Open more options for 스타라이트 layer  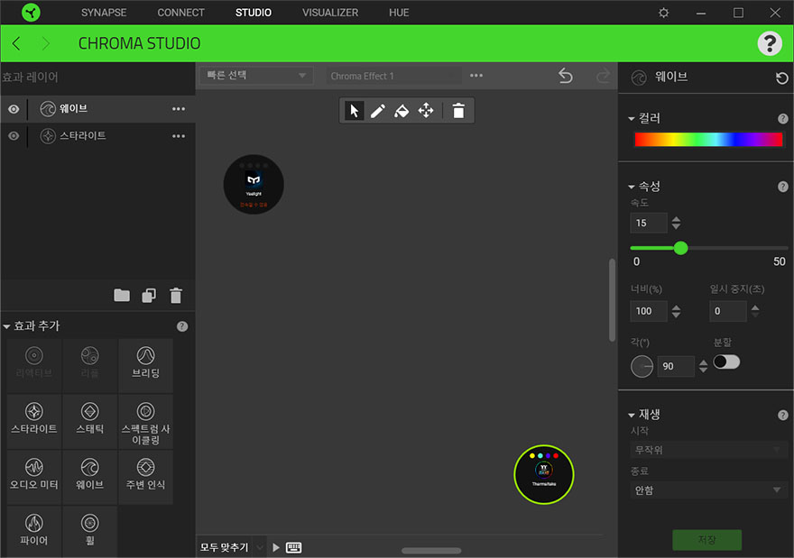pos(179,135)
